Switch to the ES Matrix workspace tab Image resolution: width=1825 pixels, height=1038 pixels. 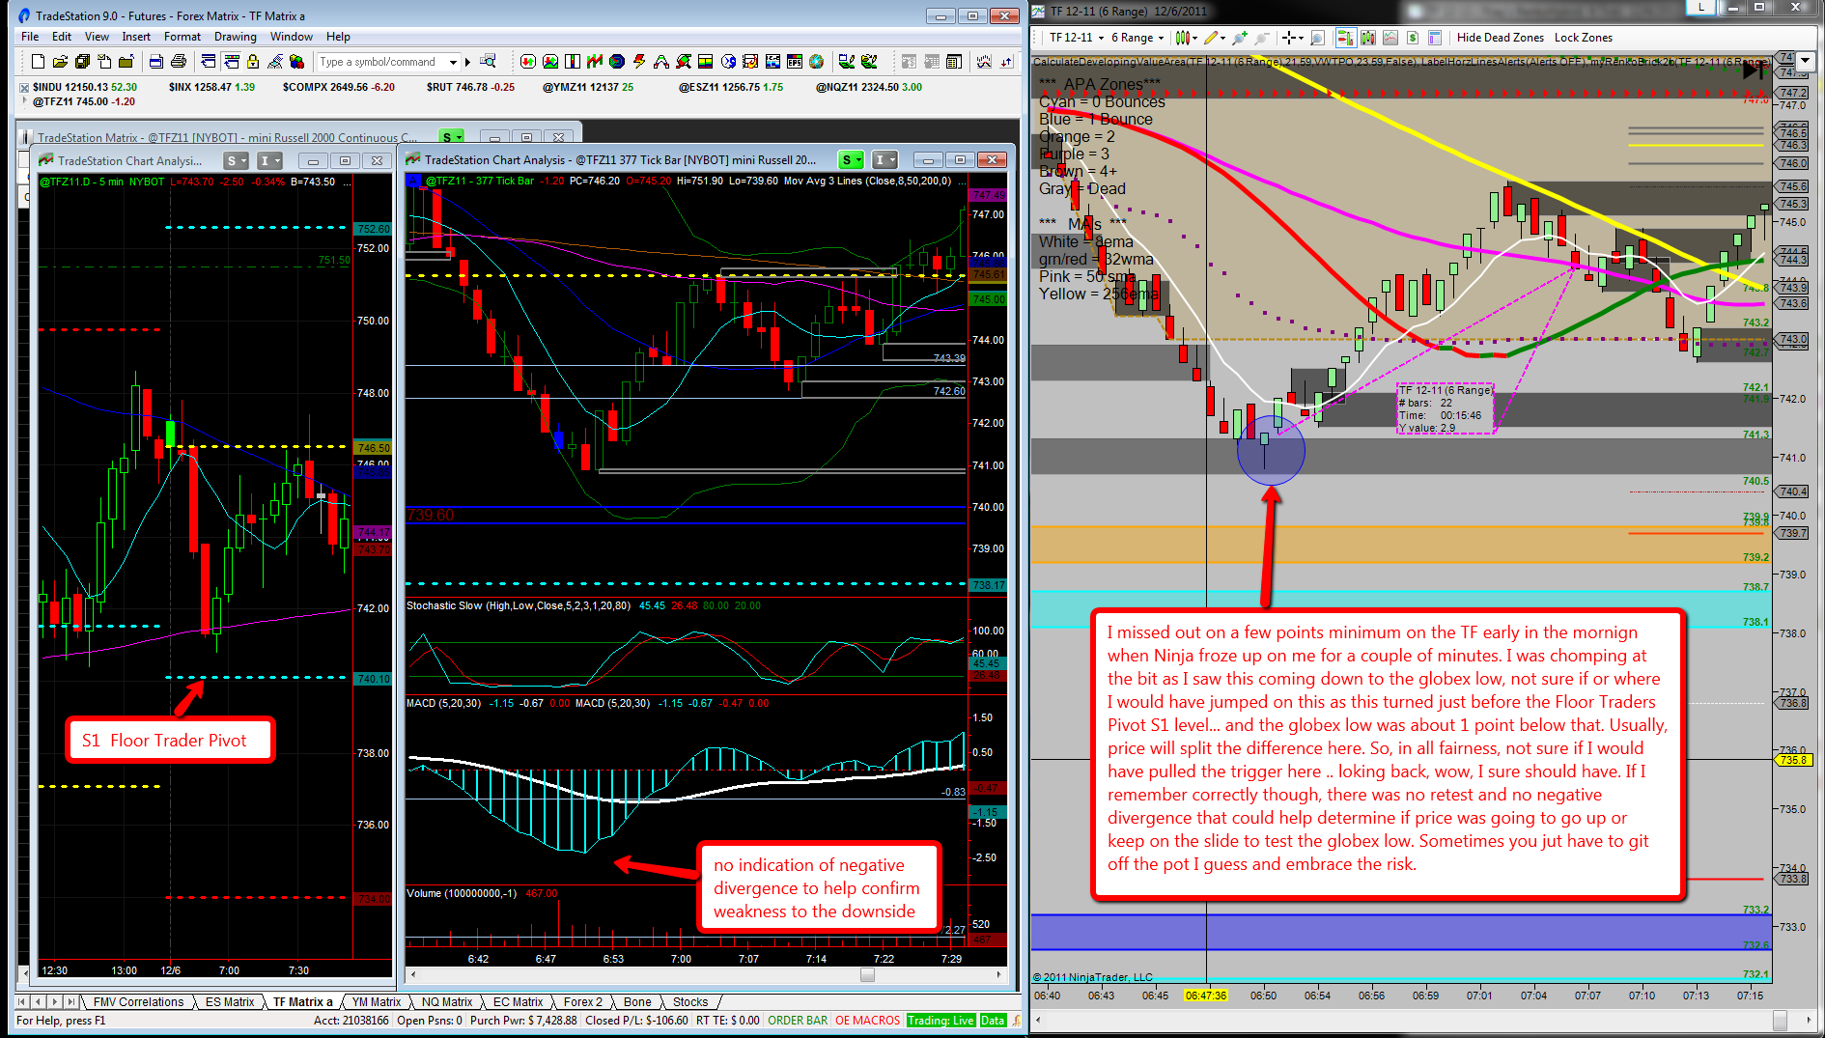[x=230, y=1002]
